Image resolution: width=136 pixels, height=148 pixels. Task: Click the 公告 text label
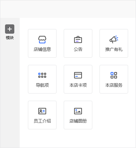[x=78, y=49]
